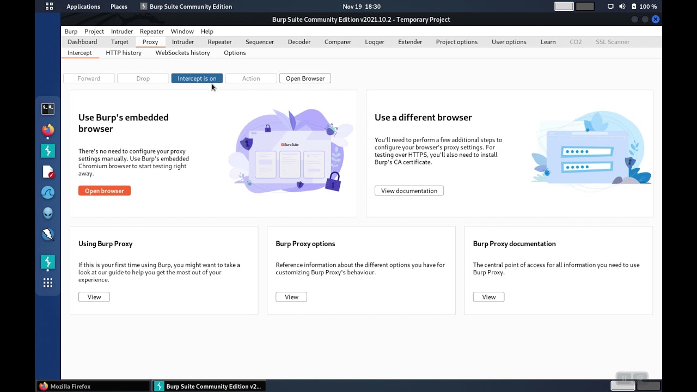Select the Proxy tab

150,42
